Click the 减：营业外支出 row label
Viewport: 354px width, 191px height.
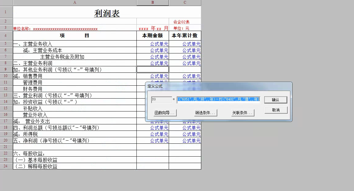click(75, 121)
